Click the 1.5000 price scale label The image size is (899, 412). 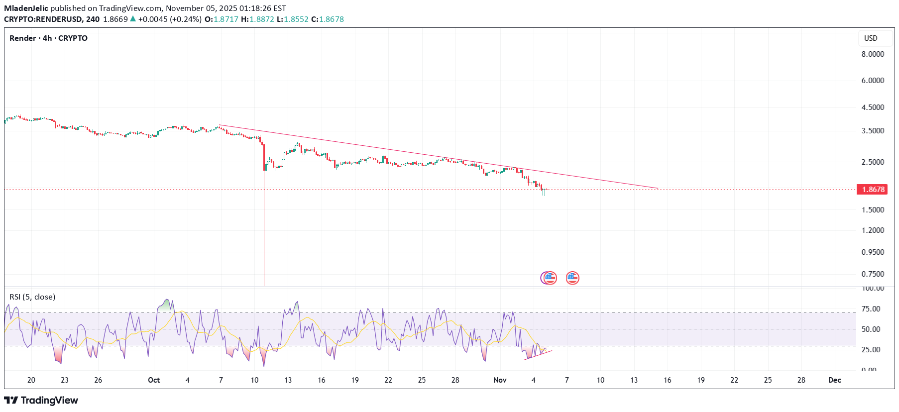(x=873, y=210)
